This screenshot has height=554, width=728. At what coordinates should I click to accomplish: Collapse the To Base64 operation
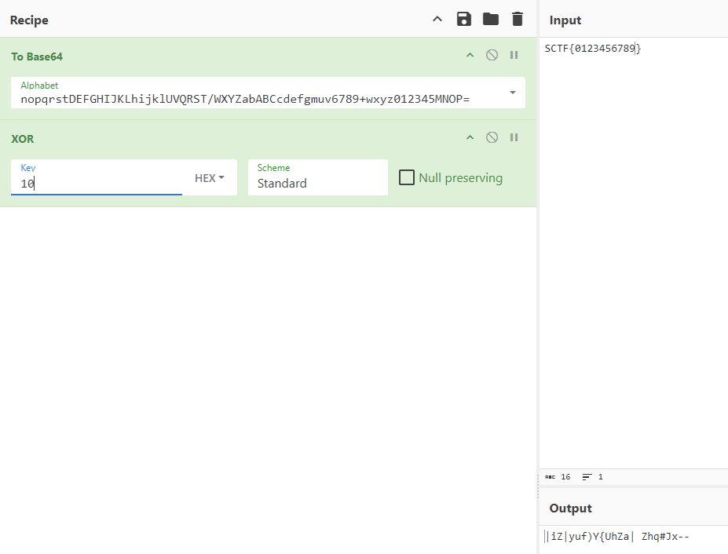[470, 55]
